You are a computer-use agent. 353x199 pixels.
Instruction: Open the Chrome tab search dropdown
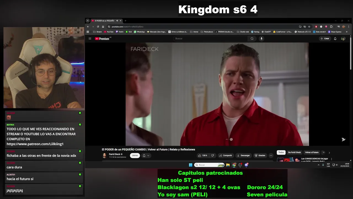(88, 21)
